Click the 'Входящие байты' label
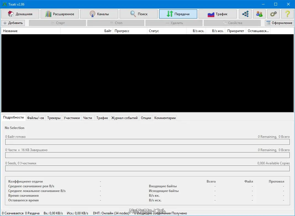 [x=163, y=186]
